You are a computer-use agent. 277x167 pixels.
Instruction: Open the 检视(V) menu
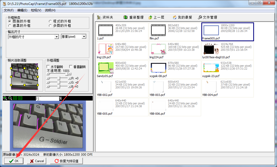point(35,10)
